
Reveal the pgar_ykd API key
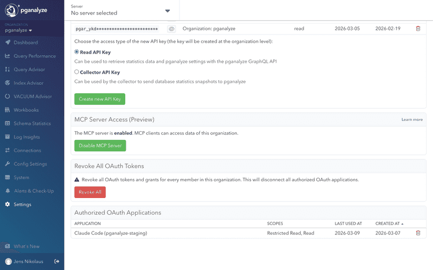coord(171,29)
